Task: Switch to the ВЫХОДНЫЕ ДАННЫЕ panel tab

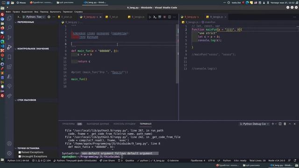Action: point(98,124)
